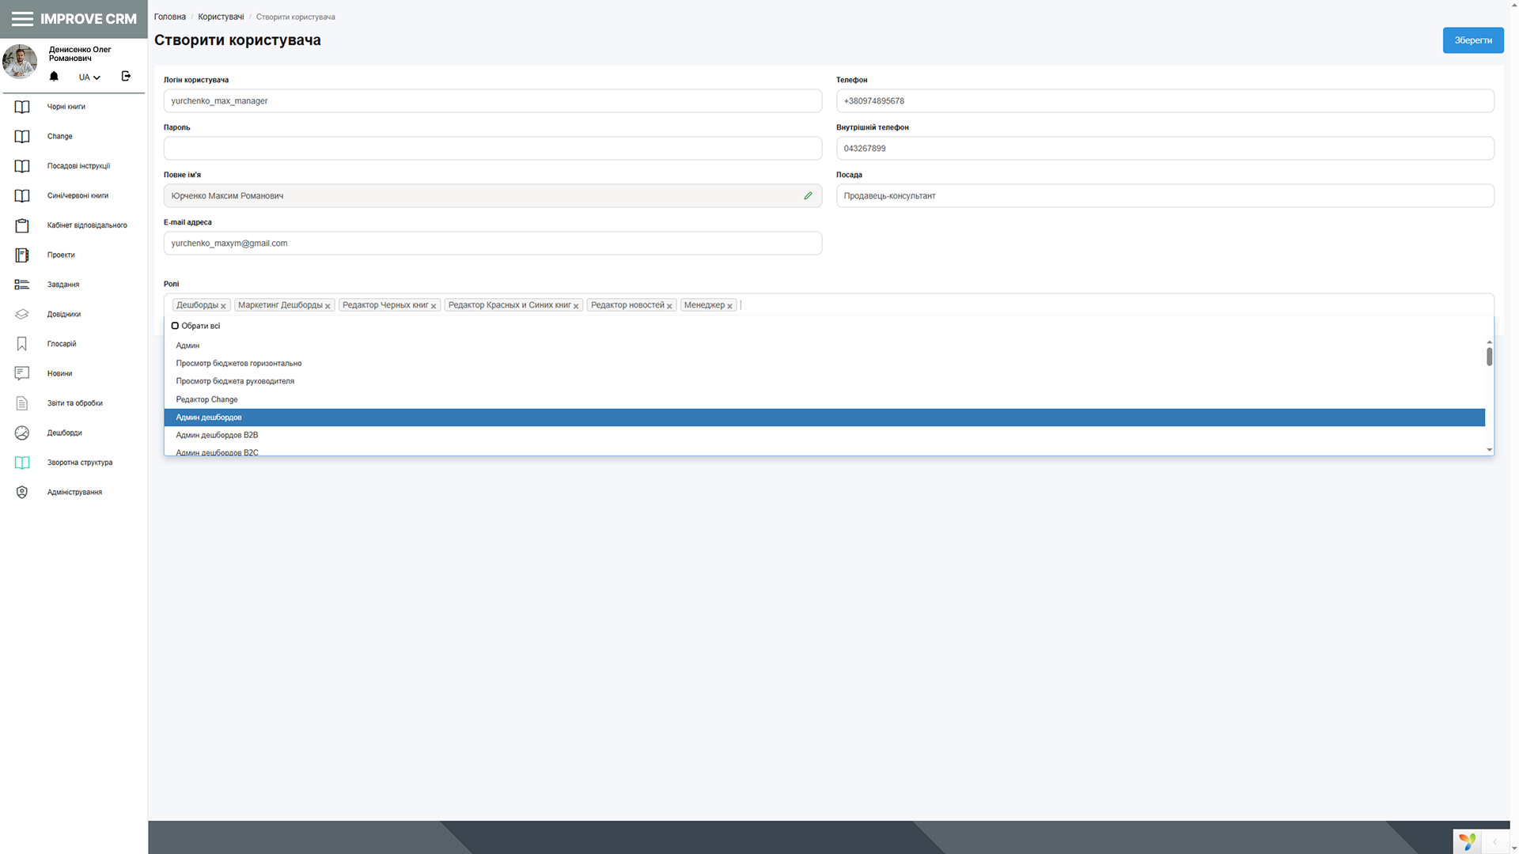1519x854 pixels.
Task: Remove the Менеджер role tag
Action: (x=729, y=304)
